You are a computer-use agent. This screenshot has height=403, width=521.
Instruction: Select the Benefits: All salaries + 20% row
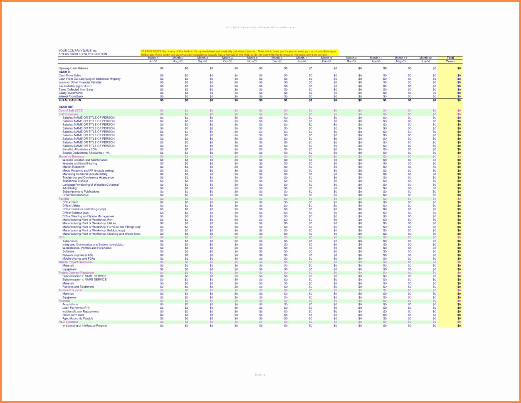coord(81,149)
